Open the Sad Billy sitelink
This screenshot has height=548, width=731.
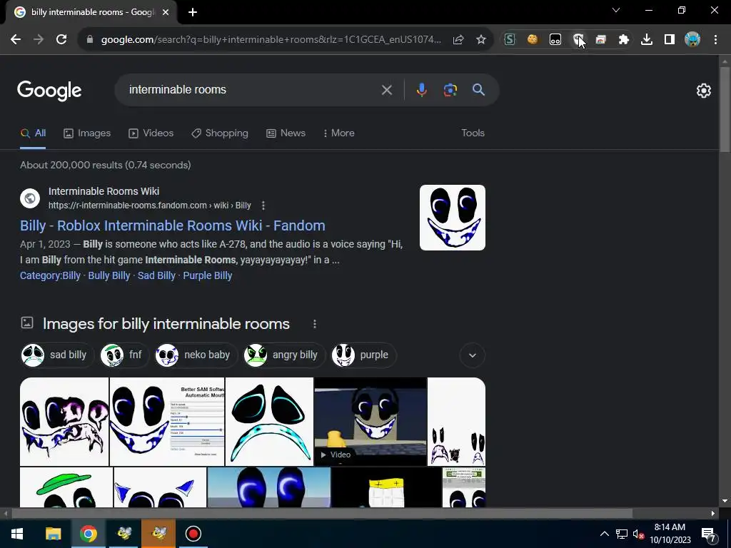pos(156,276)
